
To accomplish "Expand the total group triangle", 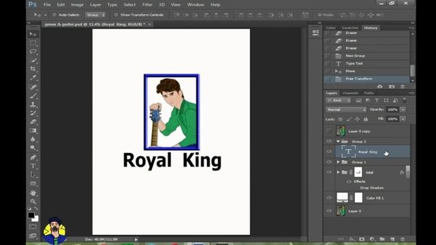I will (338, 172).
